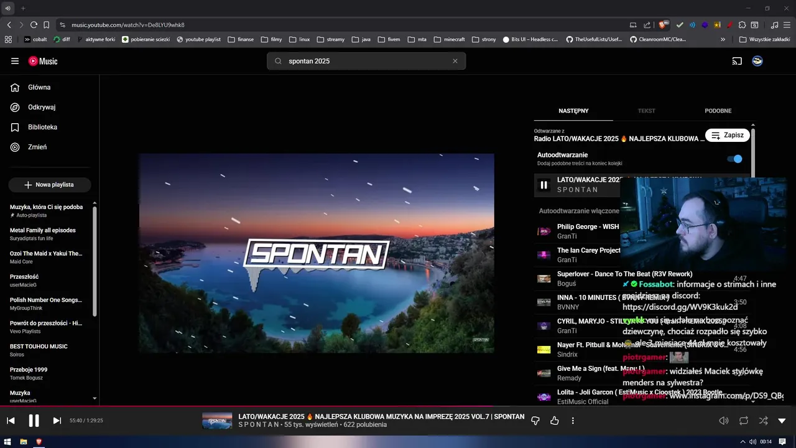Switch to the NASTĘPNY tab

(573, 111)
